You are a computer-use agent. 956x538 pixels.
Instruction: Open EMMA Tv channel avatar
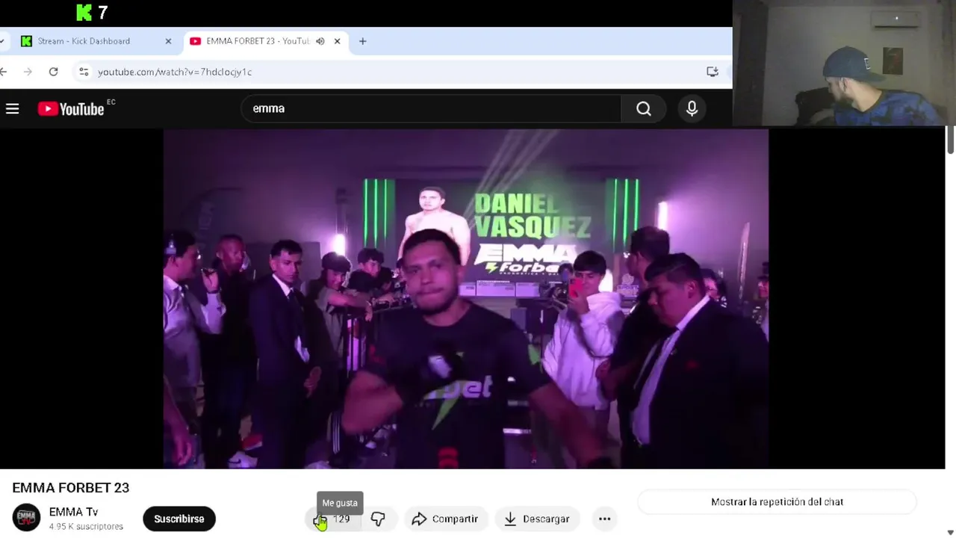point(26,518)
